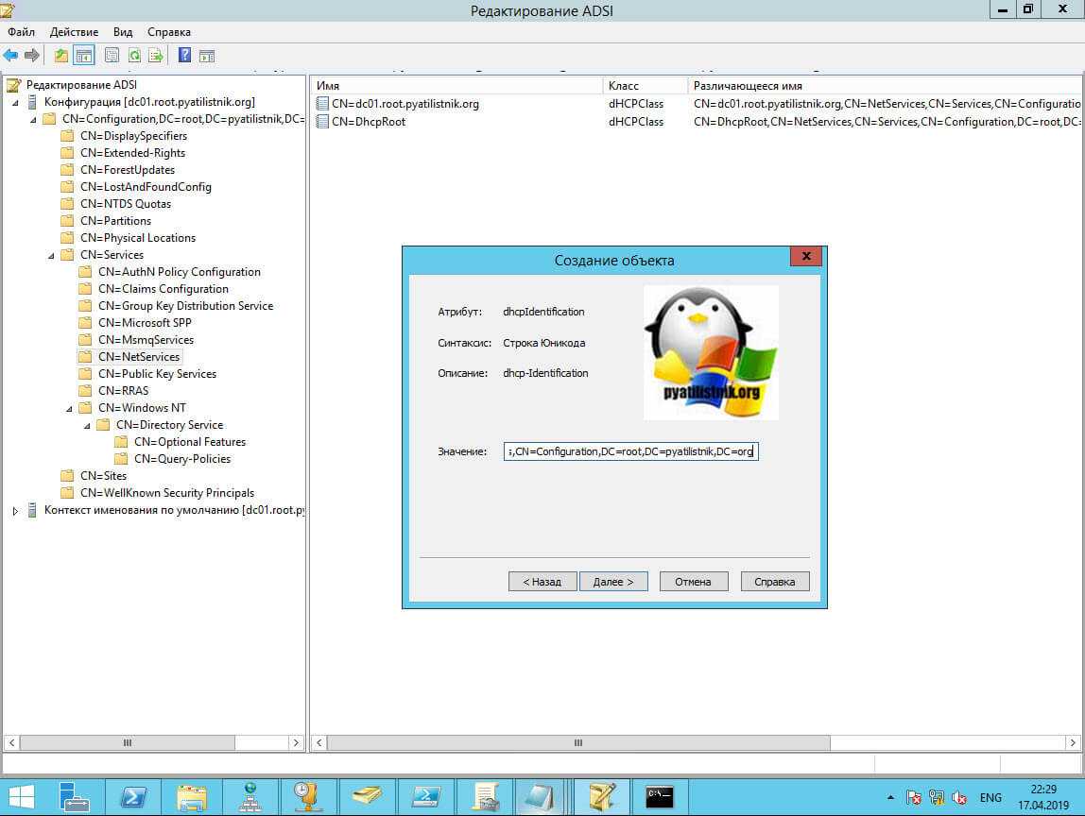The width and height of the screenshot is (1085, 816).
Task: Open Help via blue question mark icon
Action: [185, 56]
